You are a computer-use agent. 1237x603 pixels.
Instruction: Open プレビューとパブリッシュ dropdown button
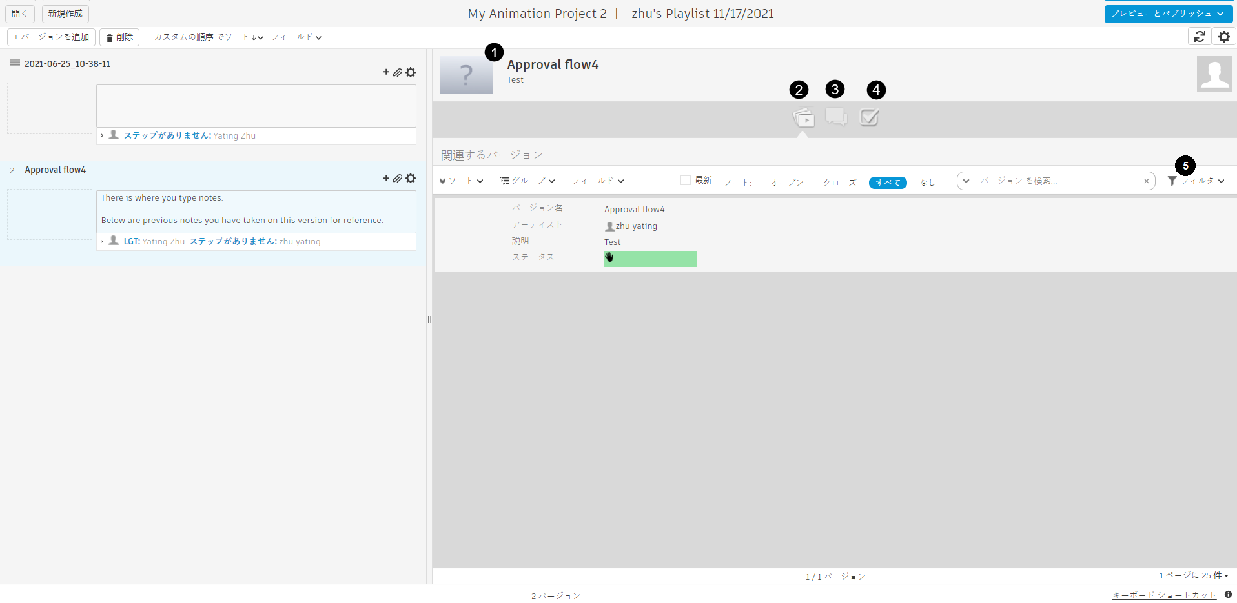click(x=1169, y=14)
